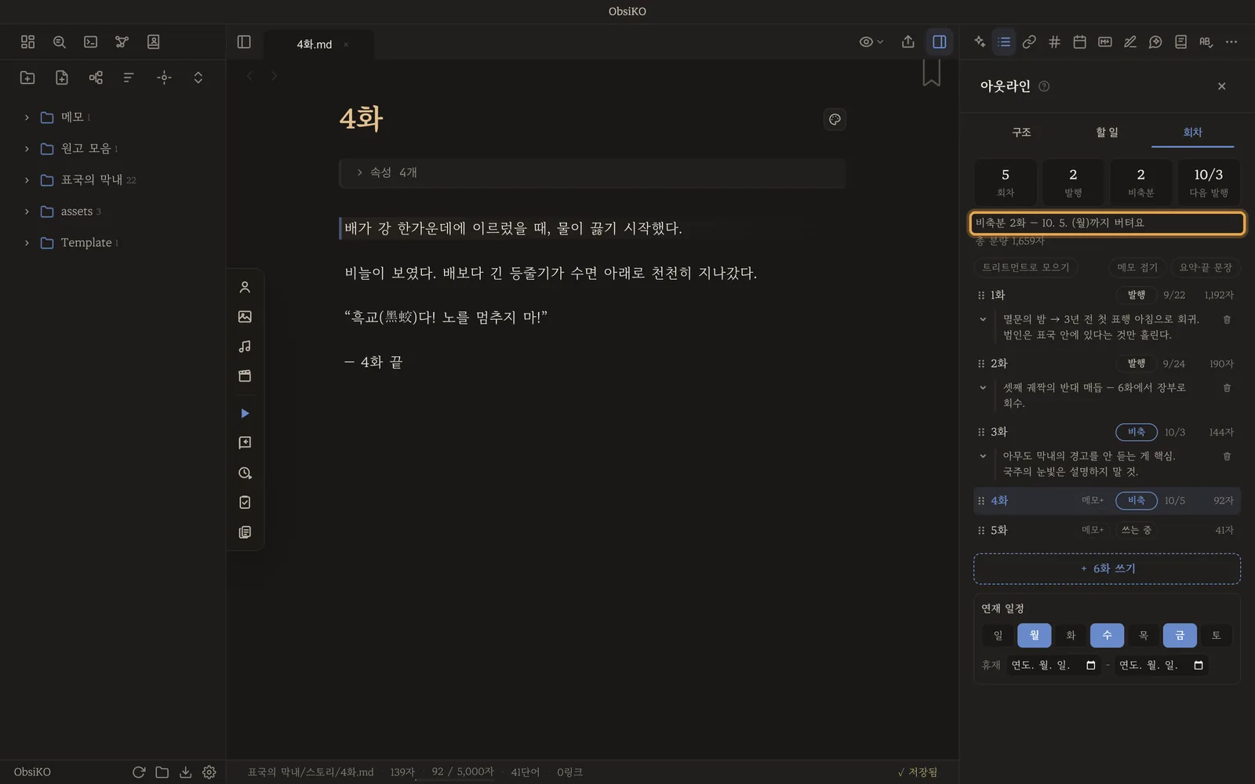Screen dimensions: 1255x784
Task: Expand the 메모 folder
Action: (27, 117)
